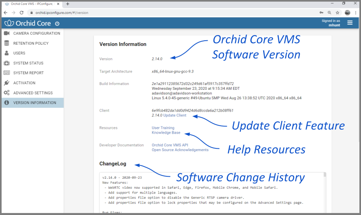Open System Report page
Viewport: 361px width, 215px height.
pyautogui.click(x=33, y=73)
